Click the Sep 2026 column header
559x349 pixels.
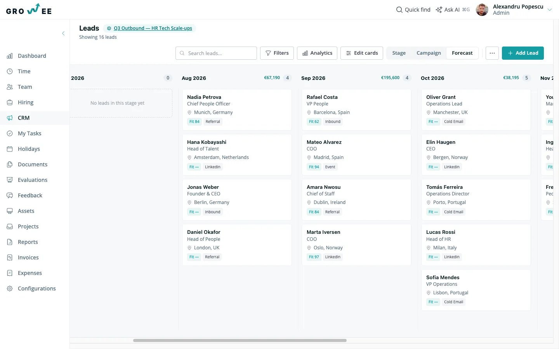tap(313, 78)
